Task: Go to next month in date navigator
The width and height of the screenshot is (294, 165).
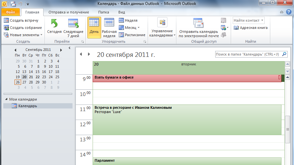Action: [61, 50]
